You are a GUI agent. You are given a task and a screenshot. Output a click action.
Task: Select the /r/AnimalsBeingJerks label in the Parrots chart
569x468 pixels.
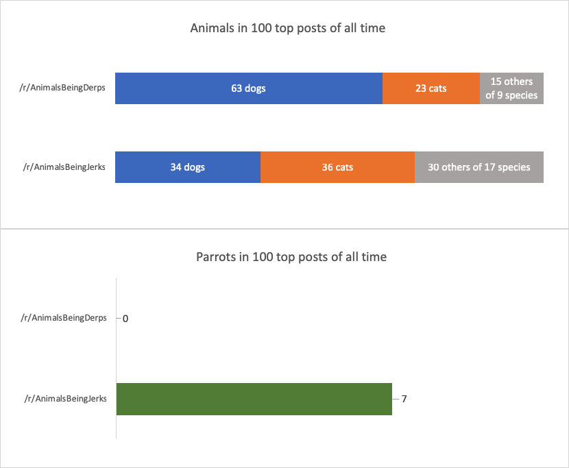tap(64, 399)
